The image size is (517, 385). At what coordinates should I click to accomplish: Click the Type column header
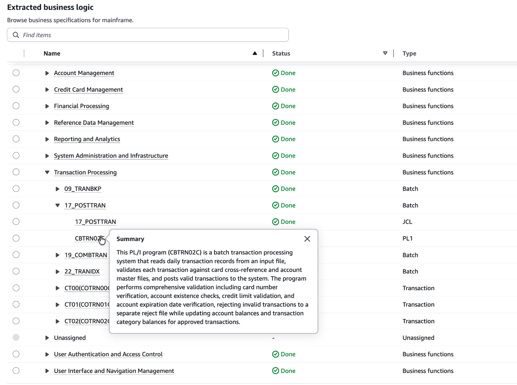[409, 53]
